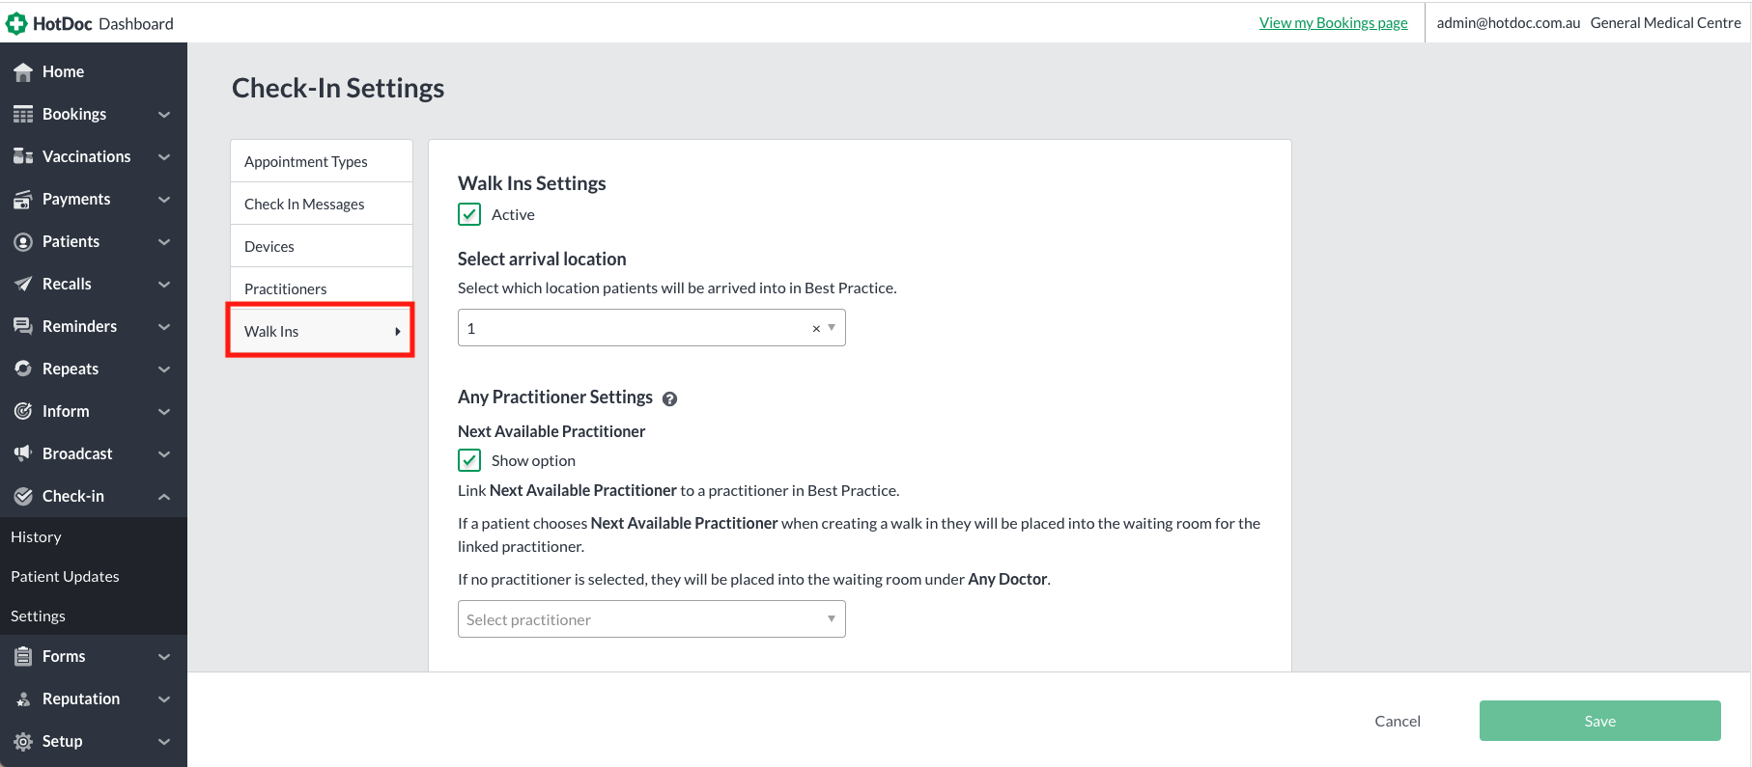Click the Cancel button
This screenshot has height=767, width=1752.
click(1398, 721)
